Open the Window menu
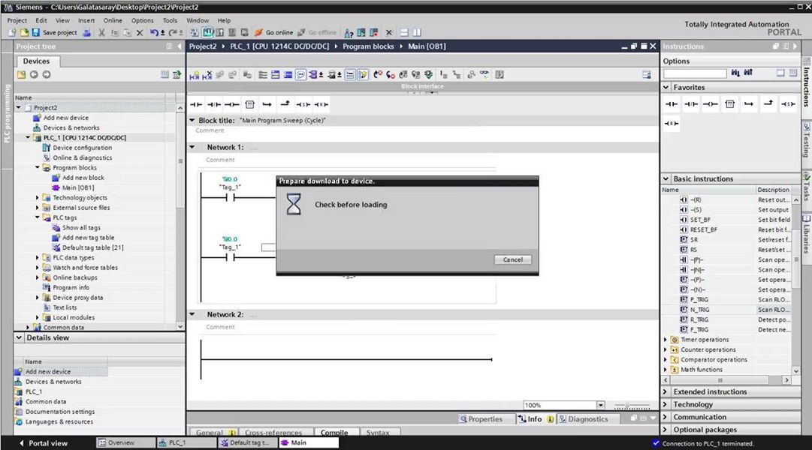The width and height of the screenshot is (812, 450). [x=198, y=20]
